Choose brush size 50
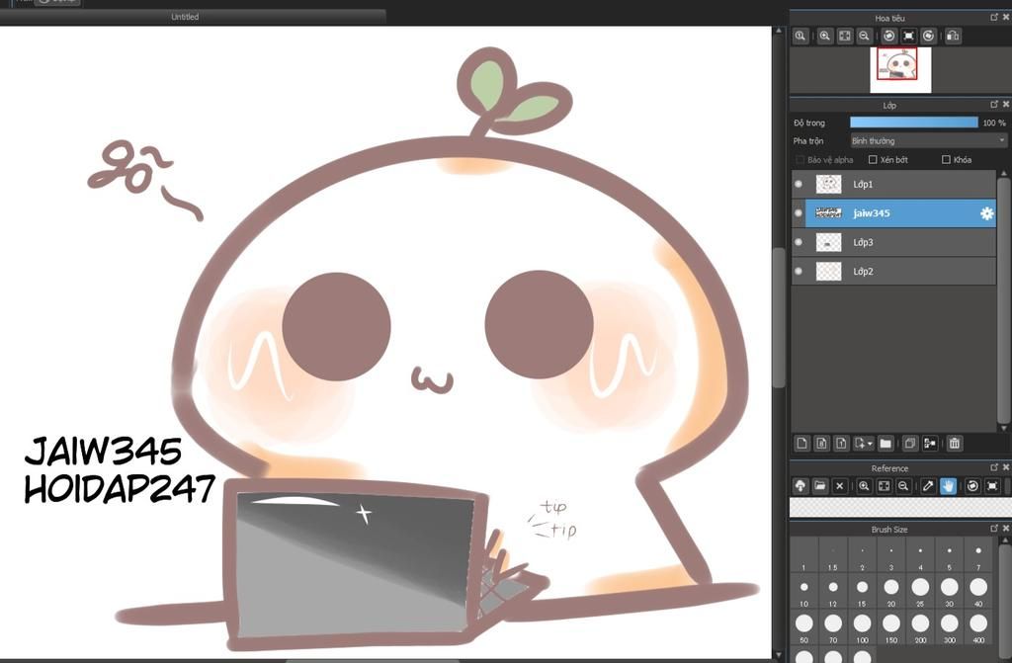Viewport: 1012px width, 663px height. click(803, 628)
